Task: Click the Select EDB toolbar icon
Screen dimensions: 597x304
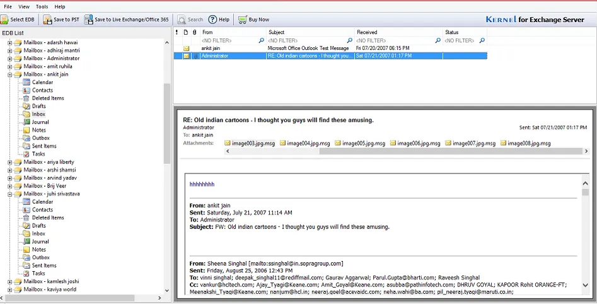Action: pyautogui.click(x=4, y=20)
